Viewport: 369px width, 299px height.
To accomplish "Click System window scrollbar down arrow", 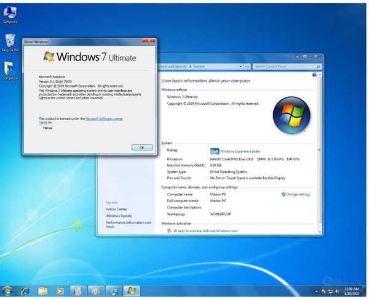I will pos(320,232).
